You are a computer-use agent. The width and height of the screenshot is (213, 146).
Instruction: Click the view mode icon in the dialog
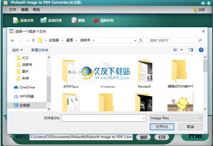click(x=175, y=50)
